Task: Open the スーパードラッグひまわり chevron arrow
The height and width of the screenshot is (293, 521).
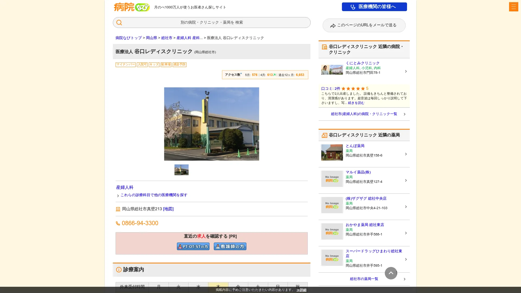Action: [x=406, y=259]
